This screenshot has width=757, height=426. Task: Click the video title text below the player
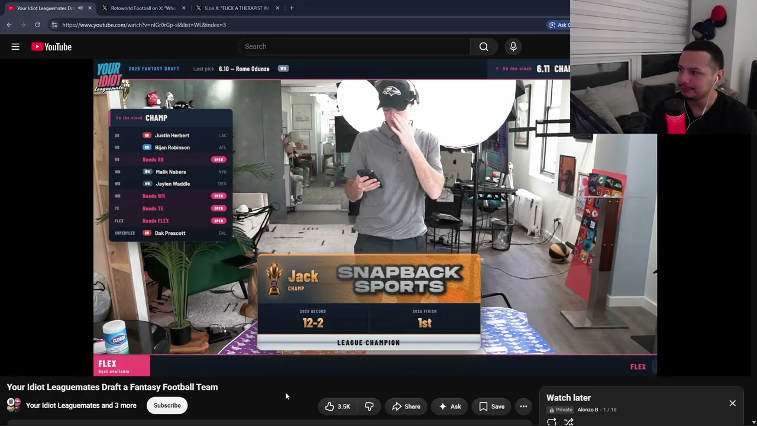pos(112,387)
